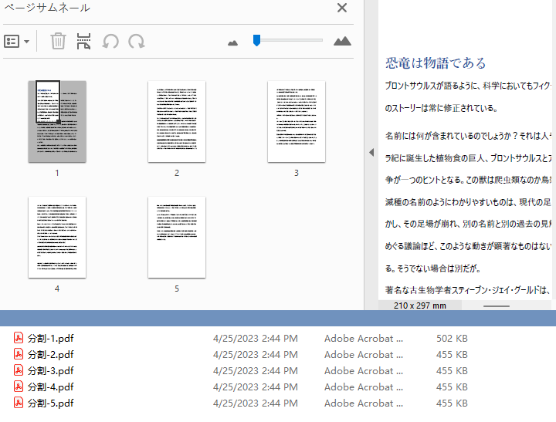Click the small mountain thumbnail size icon
This screenshot has width=556, height=422.
[232, 43]
